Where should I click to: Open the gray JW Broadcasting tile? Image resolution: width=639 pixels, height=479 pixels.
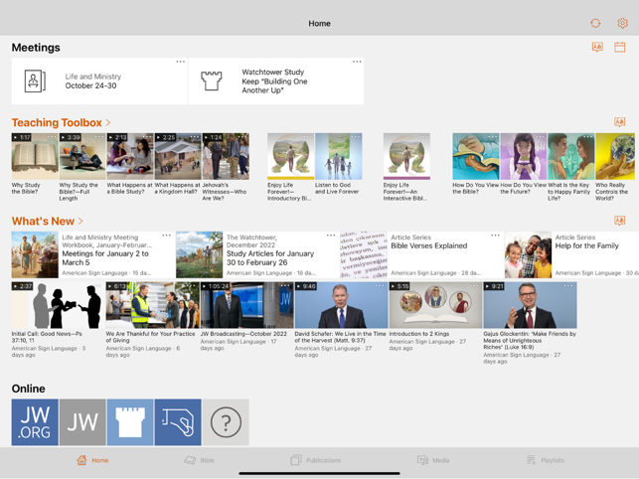coord(82,422)
